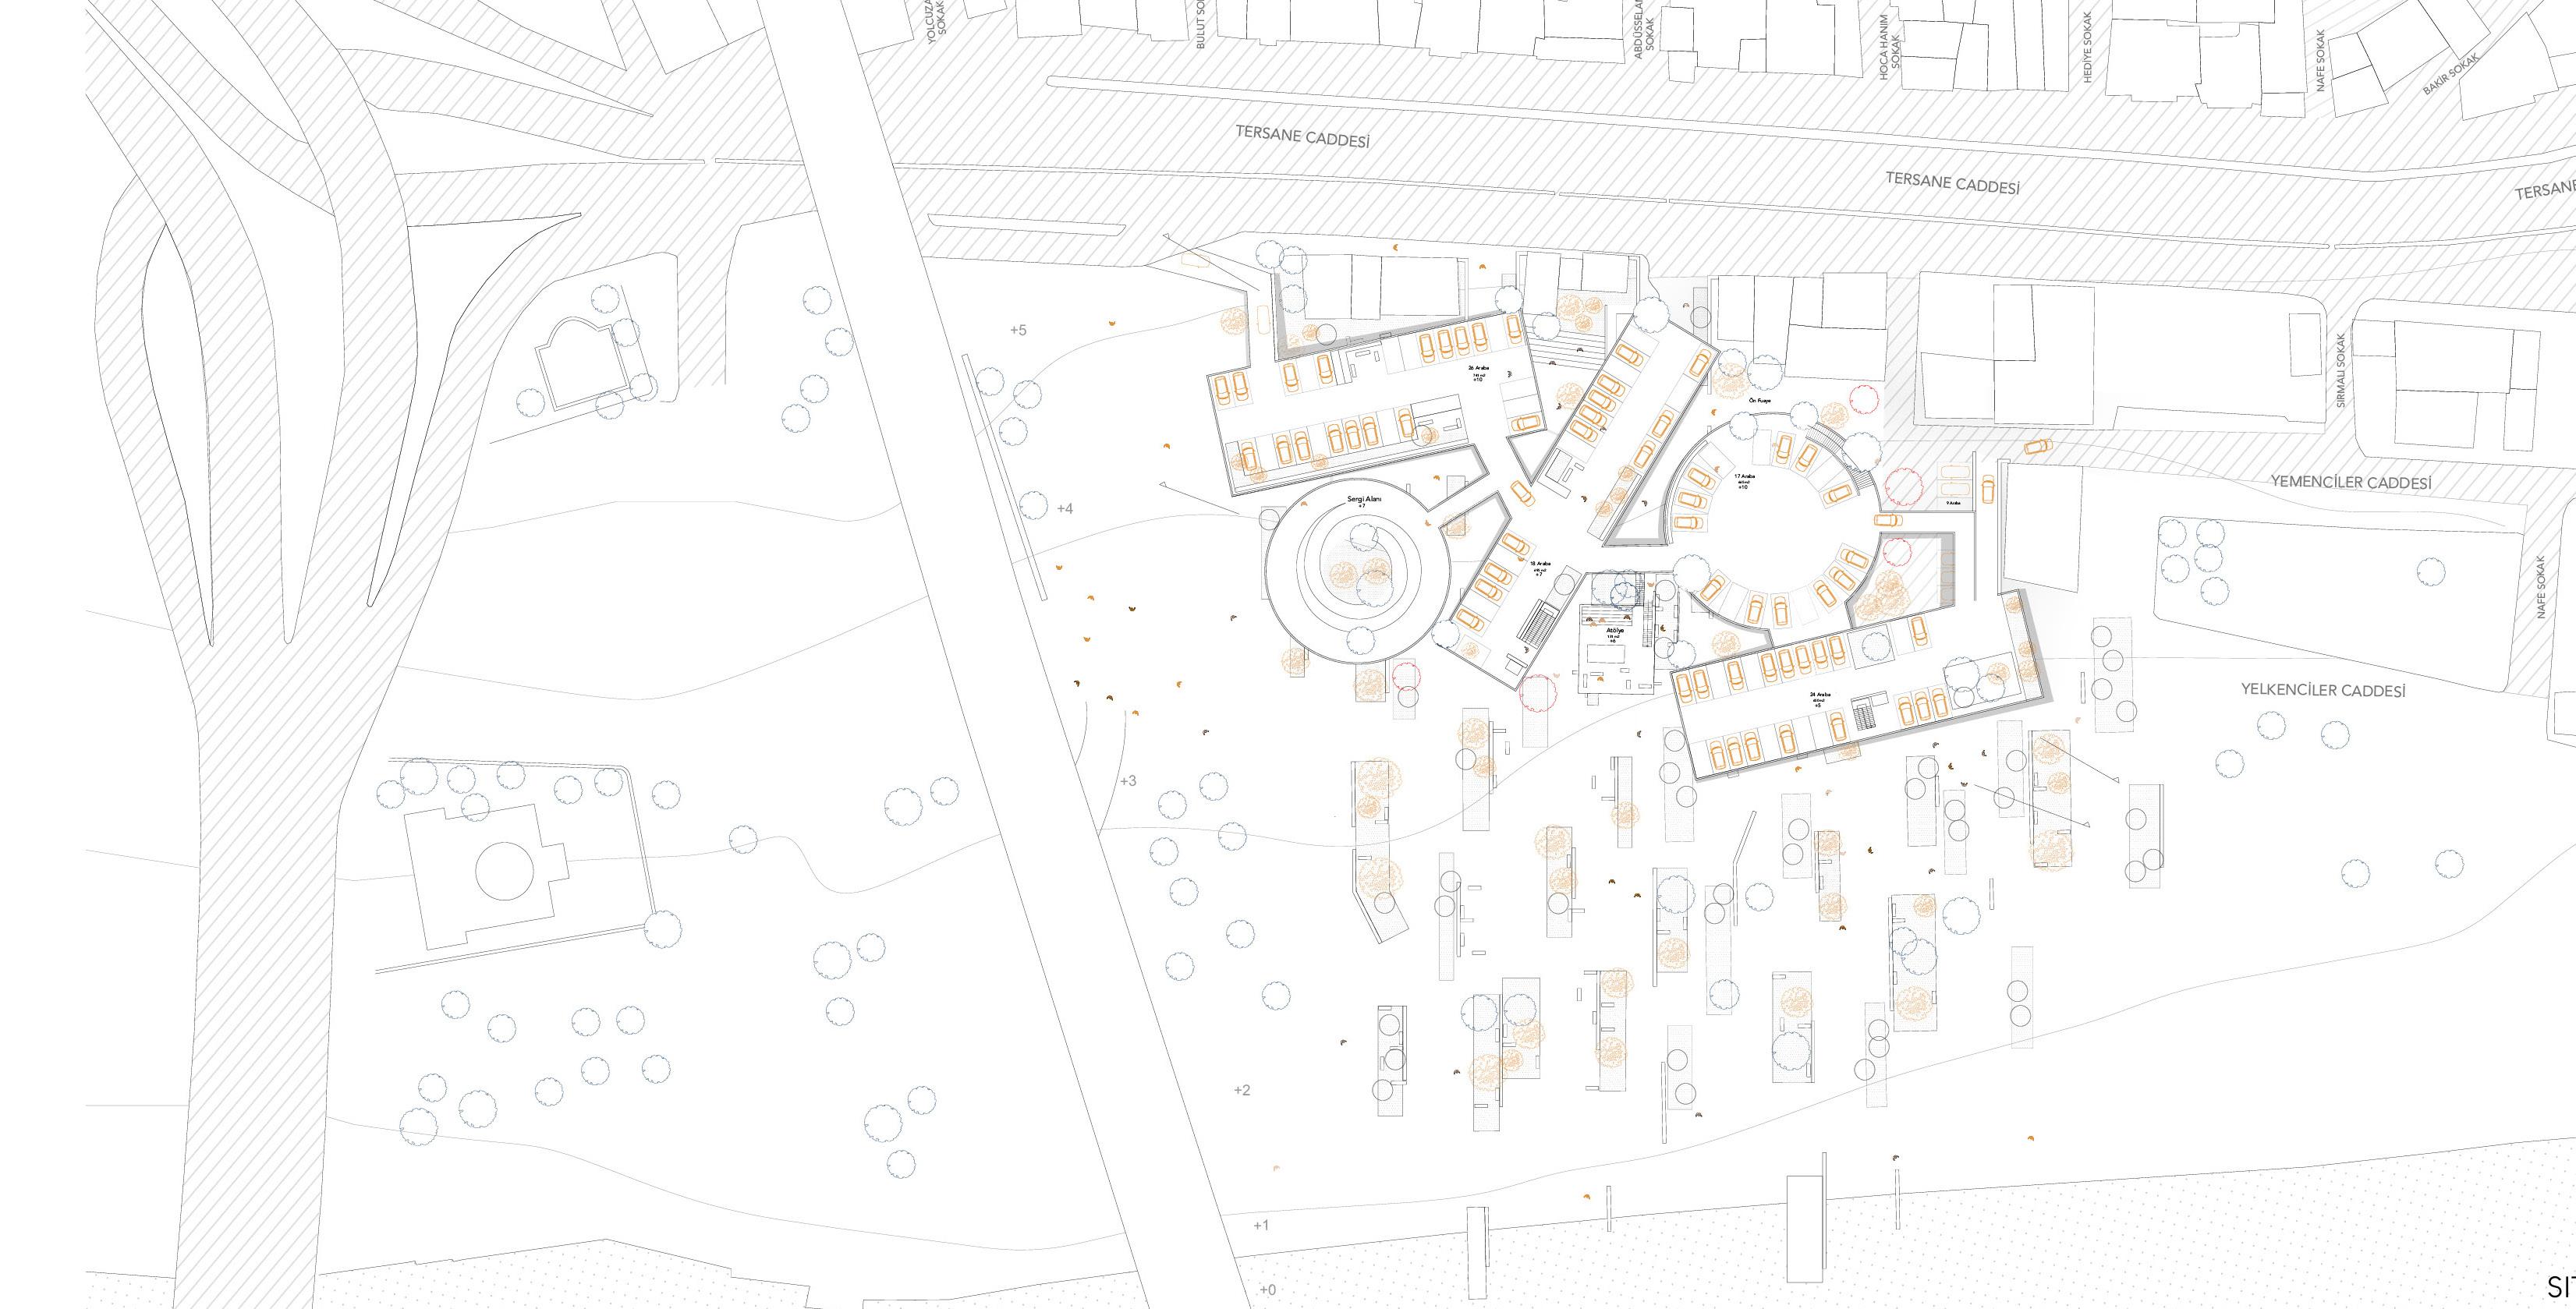Viewport: 2576px width, 1309px height.
Task: Click the 18 Araba parking label
Action: coord(1540,564)
